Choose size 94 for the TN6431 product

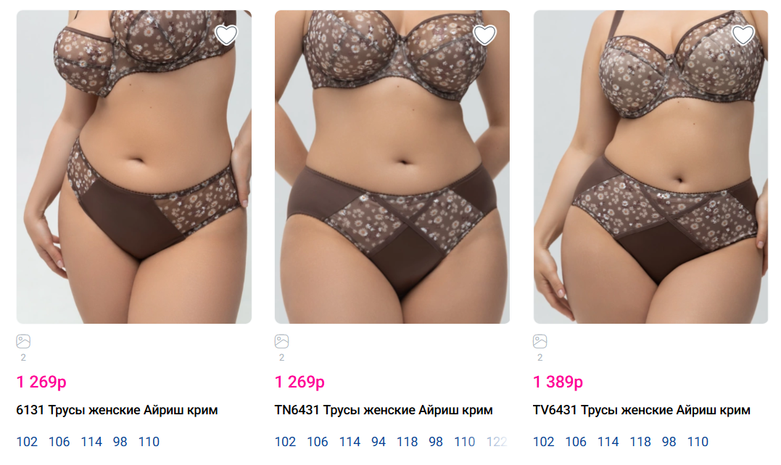(x=379, y=442)
